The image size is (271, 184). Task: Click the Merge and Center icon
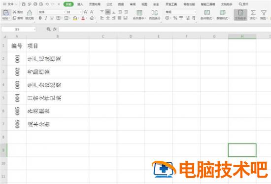(x=139, y=13)
